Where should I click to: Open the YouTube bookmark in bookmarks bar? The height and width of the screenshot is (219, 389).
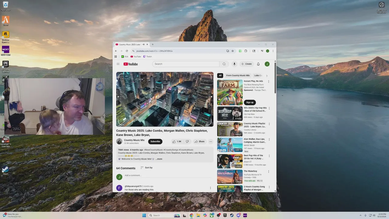click(x=136, y=57)
